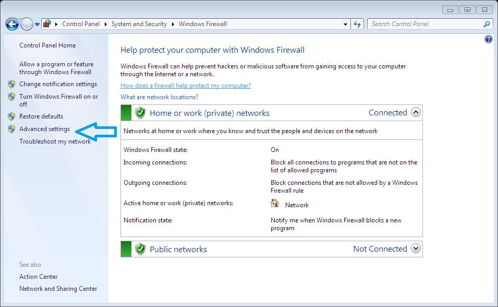
Task: Click shield icon beside Turn Windows Firewall
Action: [11, 97]
